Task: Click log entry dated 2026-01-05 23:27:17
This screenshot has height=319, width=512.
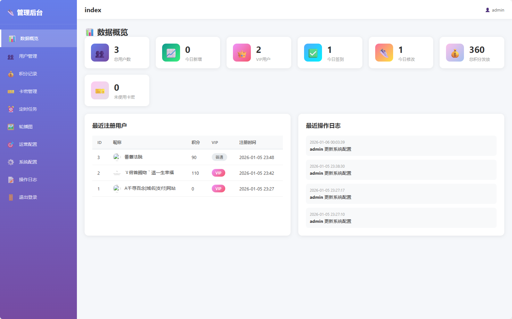Action: coord(401,194)
